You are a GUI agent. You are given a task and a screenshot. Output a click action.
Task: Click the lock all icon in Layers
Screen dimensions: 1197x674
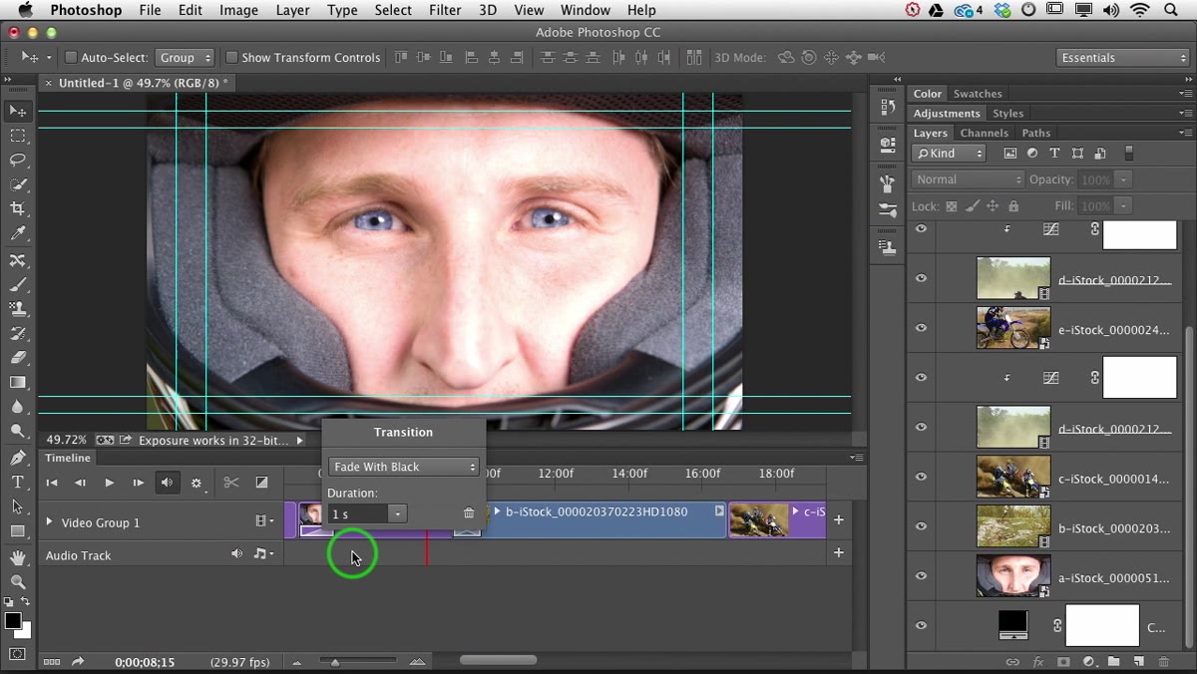pyautogui.click(x=1013, y=206)
